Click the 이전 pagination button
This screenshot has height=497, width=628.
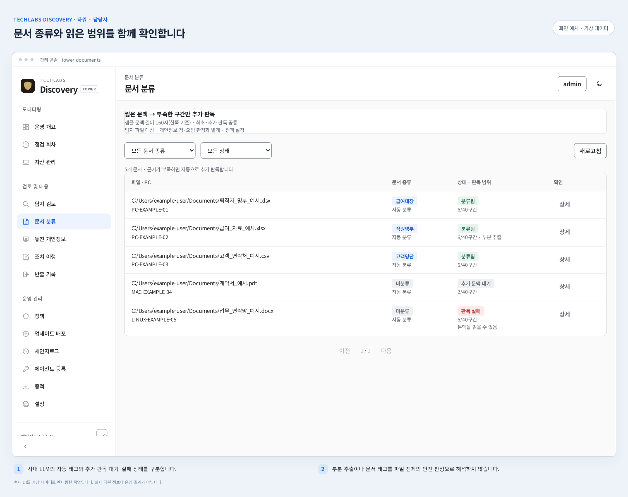tap(344, 351)
